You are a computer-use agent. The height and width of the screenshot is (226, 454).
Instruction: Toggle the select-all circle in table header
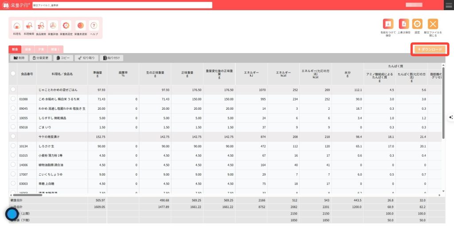pos(13,74)
